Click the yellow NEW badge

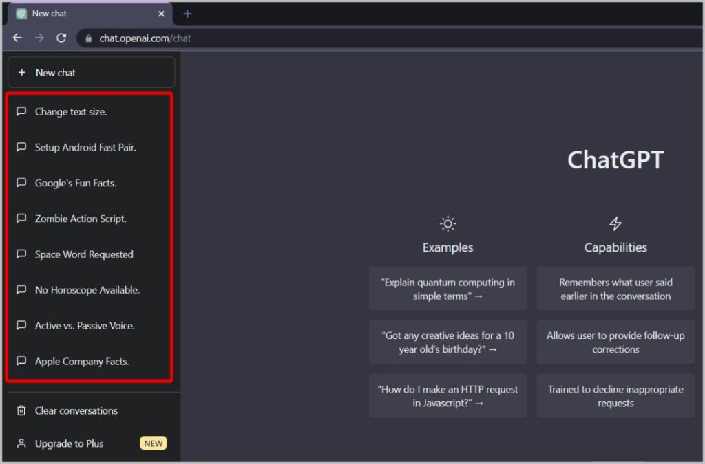[x=154, y=443]
